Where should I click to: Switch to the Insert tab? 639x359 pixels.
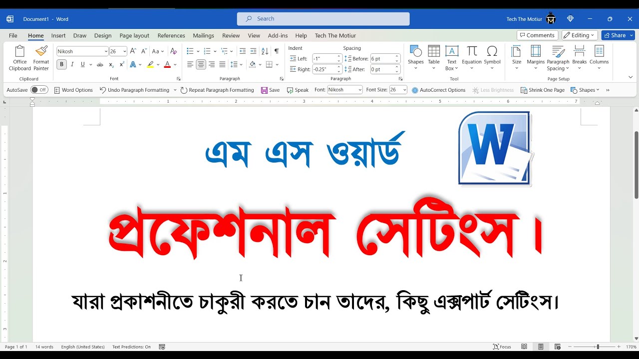click(x=58, y=35)
